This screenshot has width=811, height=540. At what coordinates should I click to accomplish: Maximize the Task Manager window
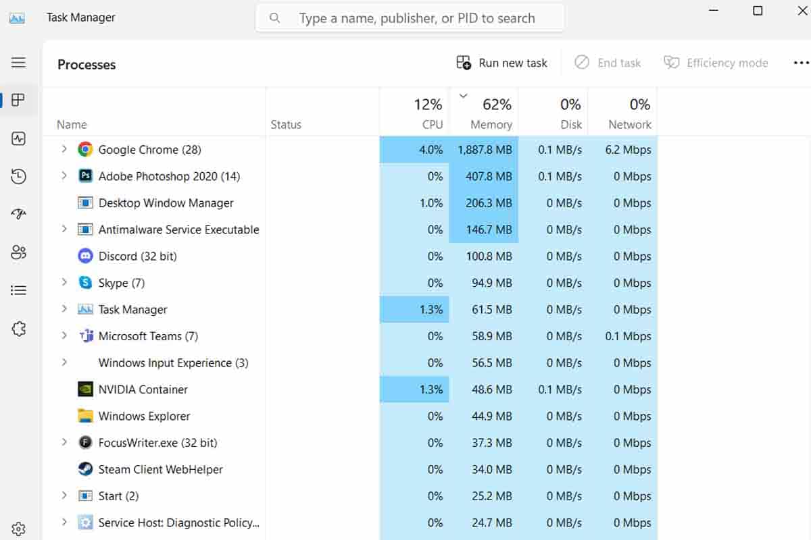click(758, 11)
